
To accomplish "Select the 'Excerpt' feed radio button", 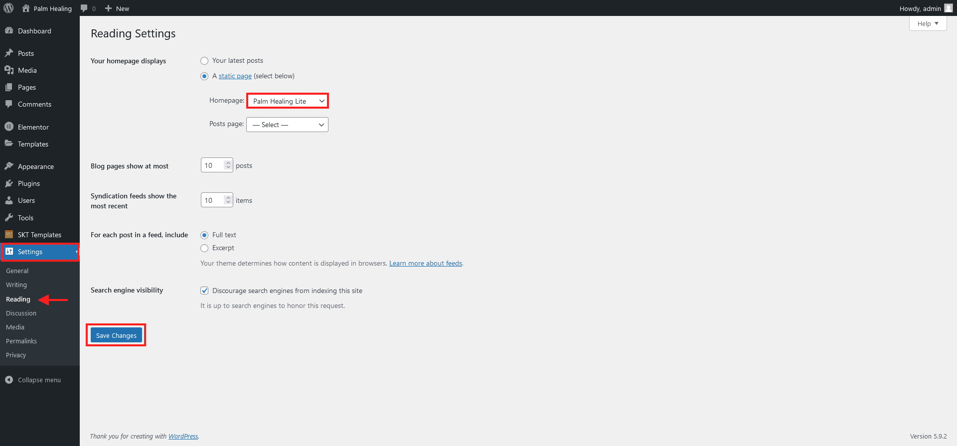I will [204, 248].
